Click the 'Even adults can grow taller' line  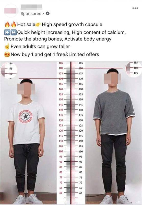tap(40, 47)
